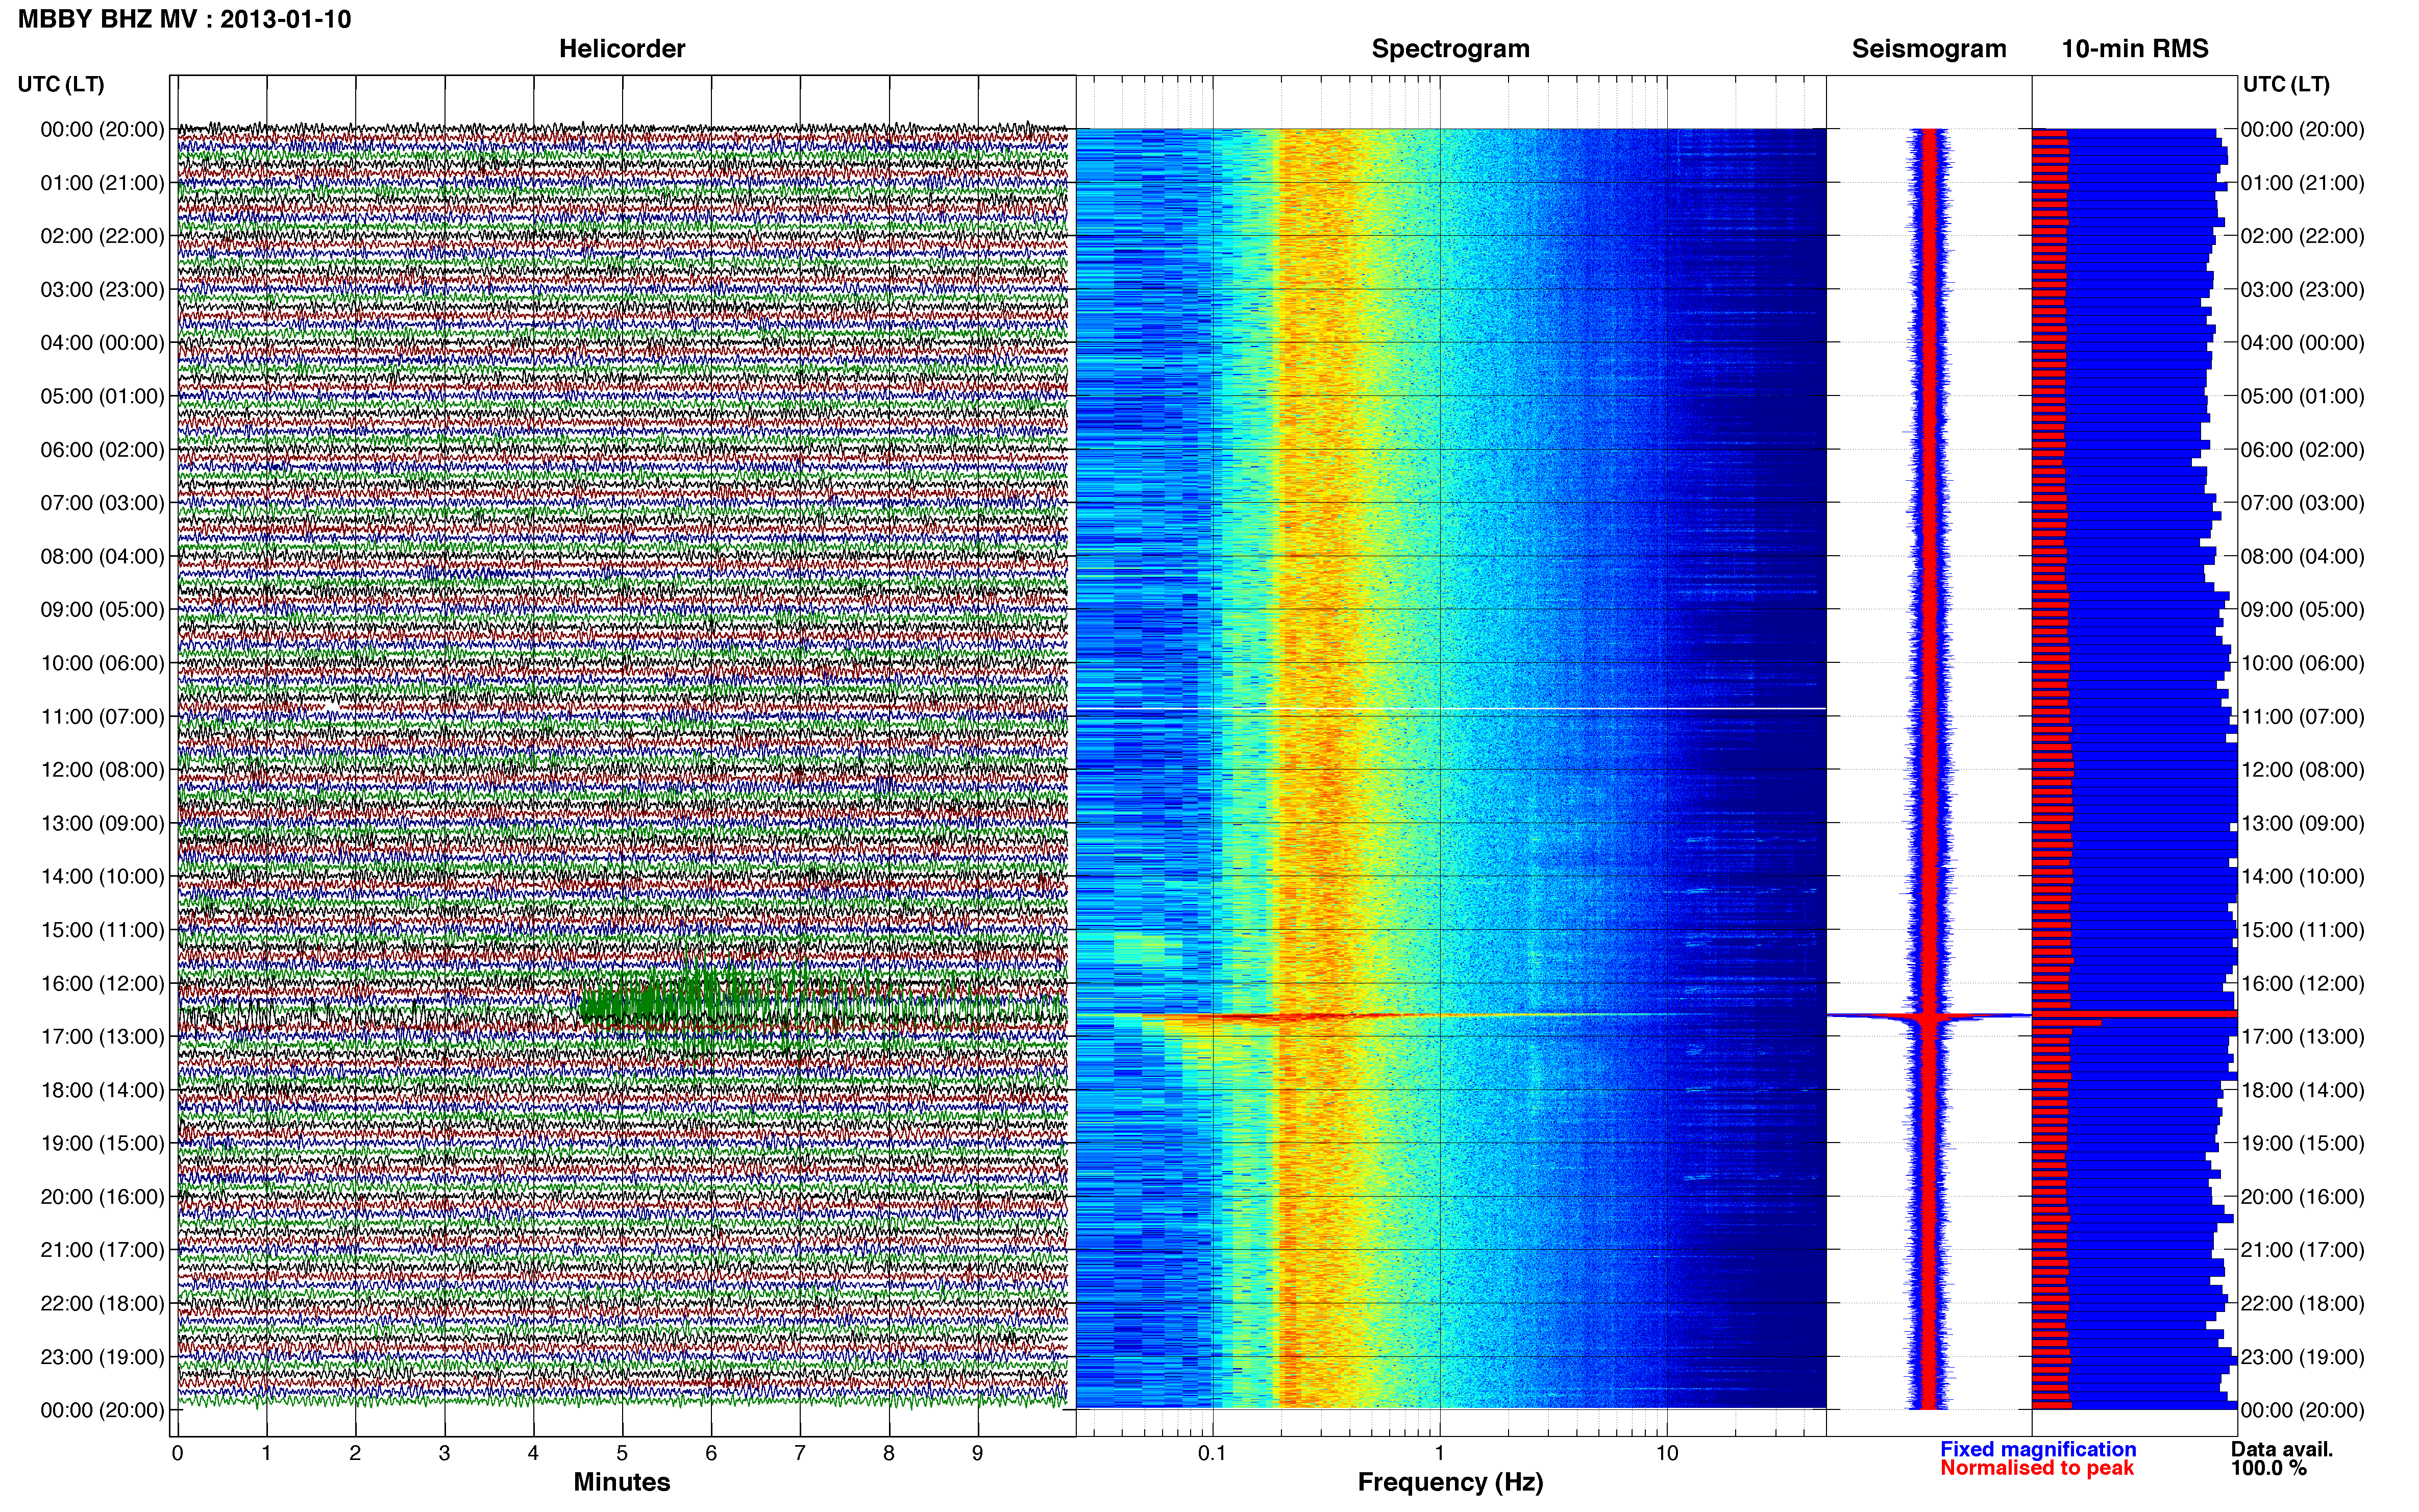Screen dimensions: 2419x1512
Task: Click Helicorder time label 13:00 (09:00)
Action: pos(102,823)
